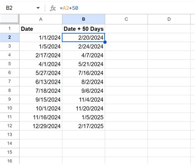This screenshot has width=195, height=164.
Task: Select row 6 header
Action: tap(9, 73)
